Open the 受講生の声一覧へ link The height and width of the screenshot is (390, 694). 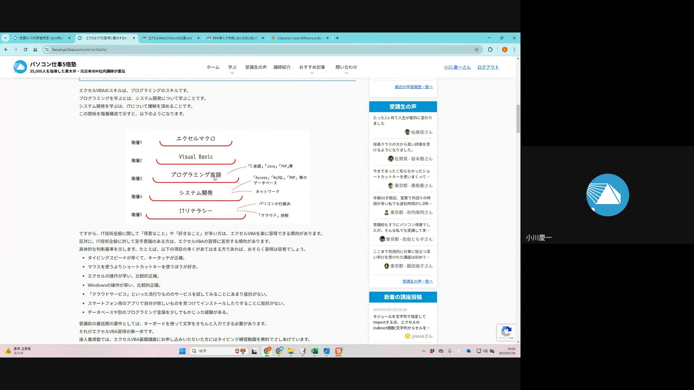[417, 281]
